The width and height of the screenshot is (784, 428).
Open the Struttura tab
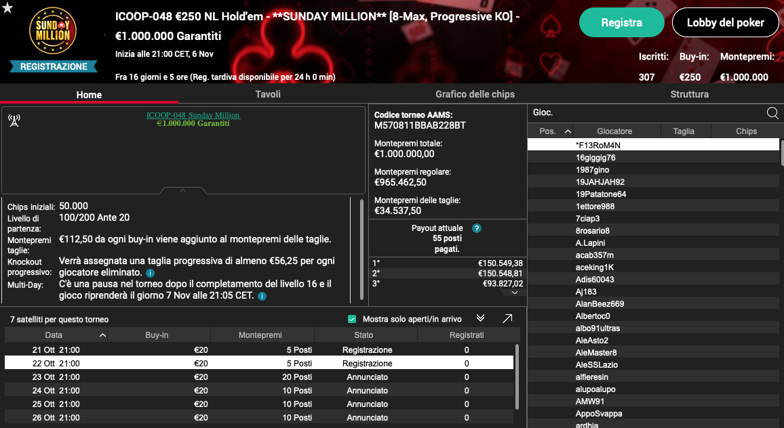coord(689,94)
